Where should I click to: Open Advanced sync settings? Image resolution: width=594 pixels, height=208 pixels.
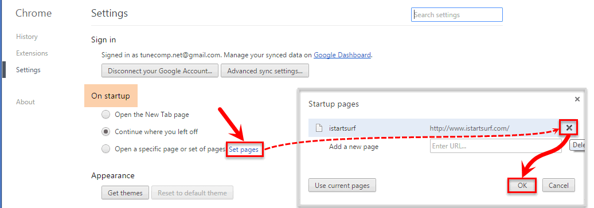265,71
